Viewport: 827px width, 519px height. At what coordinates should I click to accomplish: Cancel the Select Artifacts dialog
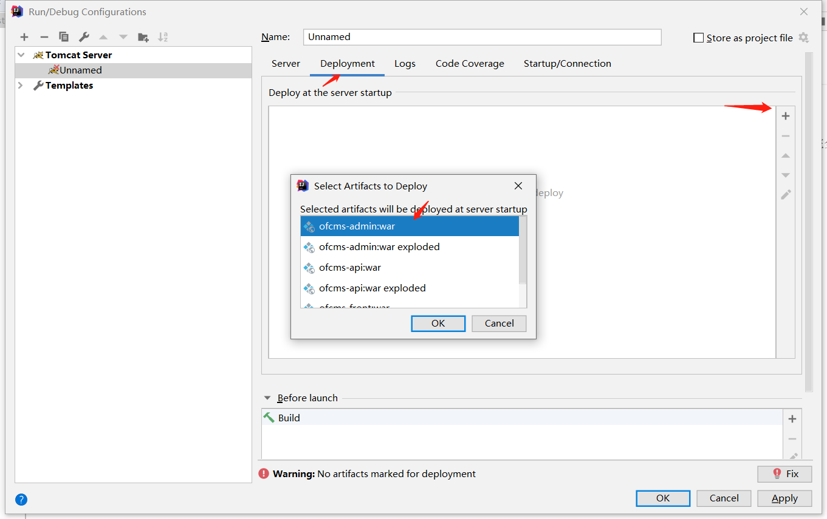[x=499, y=324]
